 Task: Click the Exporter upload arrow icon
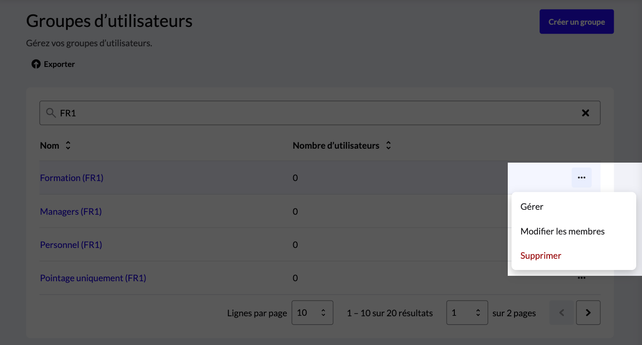(36, 64)
